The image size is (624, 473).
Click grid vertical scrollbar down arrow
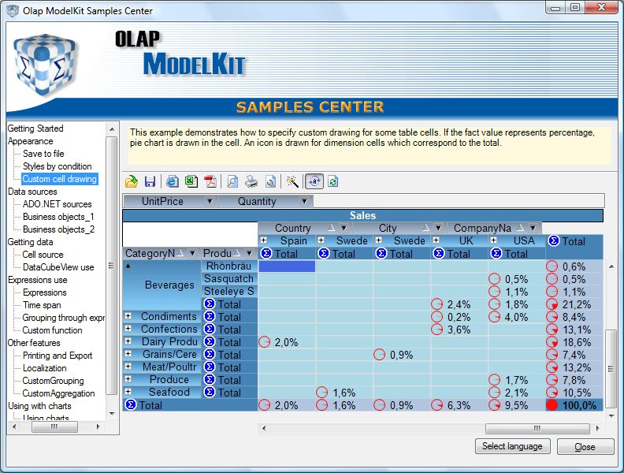[x=611, y=416]
